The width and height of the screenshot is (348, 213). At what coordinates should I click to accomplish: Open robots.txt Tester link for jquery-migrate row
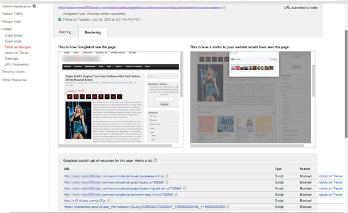[x=331, y=188]
